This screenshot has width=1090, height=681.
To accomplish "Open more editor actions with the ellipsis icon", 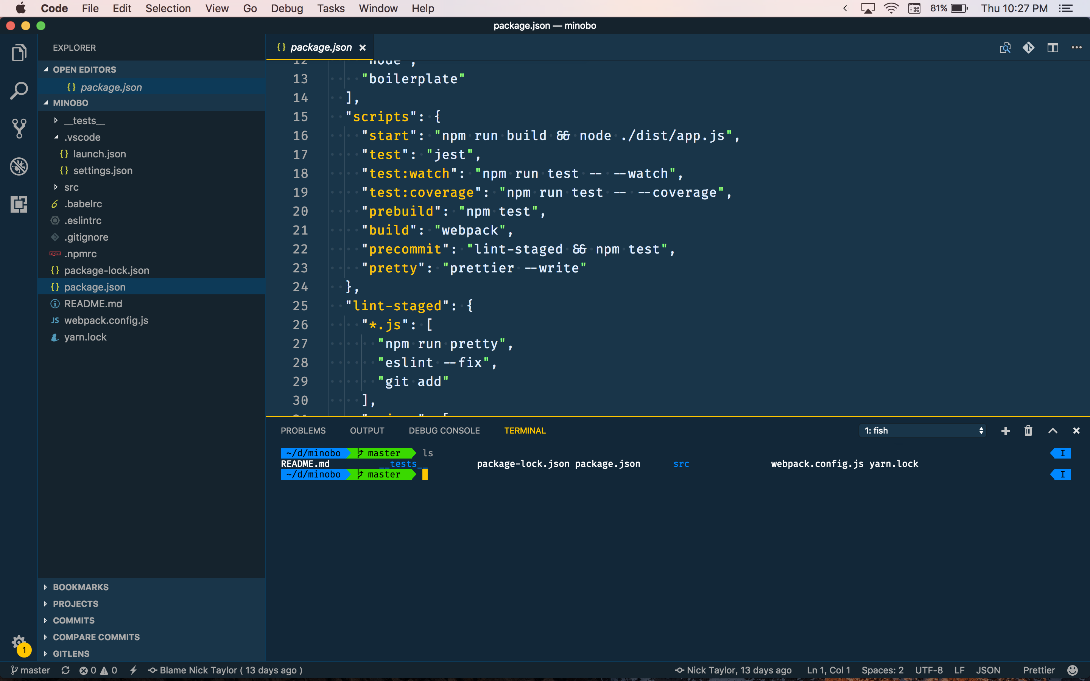I will coord(1077,47).
